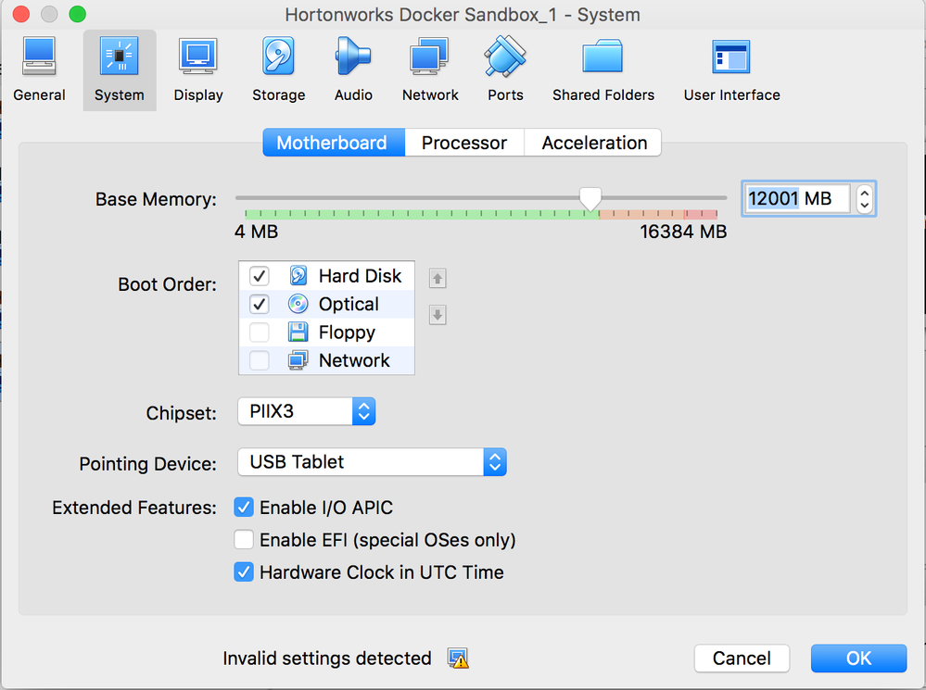Enable Network boot device checkbox
The width and height of the screenshot is (926, 690).
tap(260, 360)
